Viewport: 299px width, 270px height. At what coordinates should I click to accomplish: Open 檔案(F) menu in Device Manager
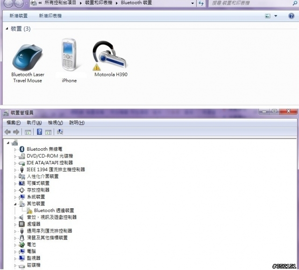pyautogui.click(x=14, y=123)
